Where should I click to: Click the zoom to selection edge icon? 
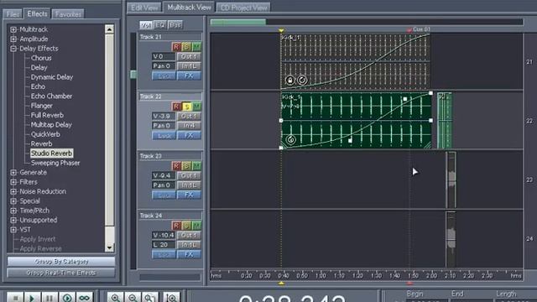point(171,297)
